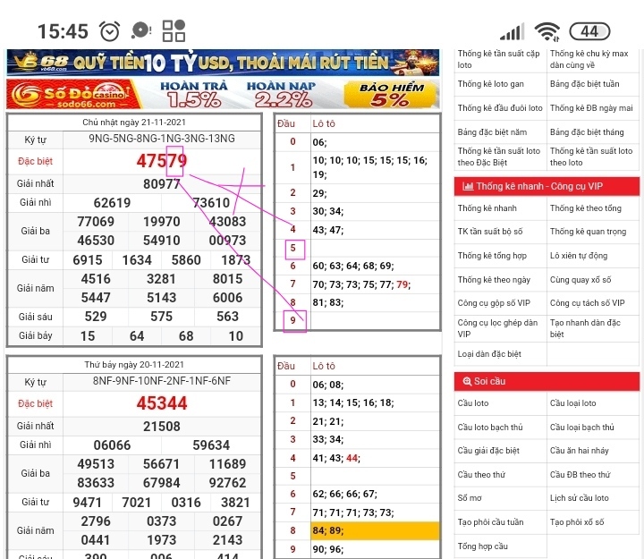644x559 pixels.
Task: Click special prize number 45344
Action: 162,402
